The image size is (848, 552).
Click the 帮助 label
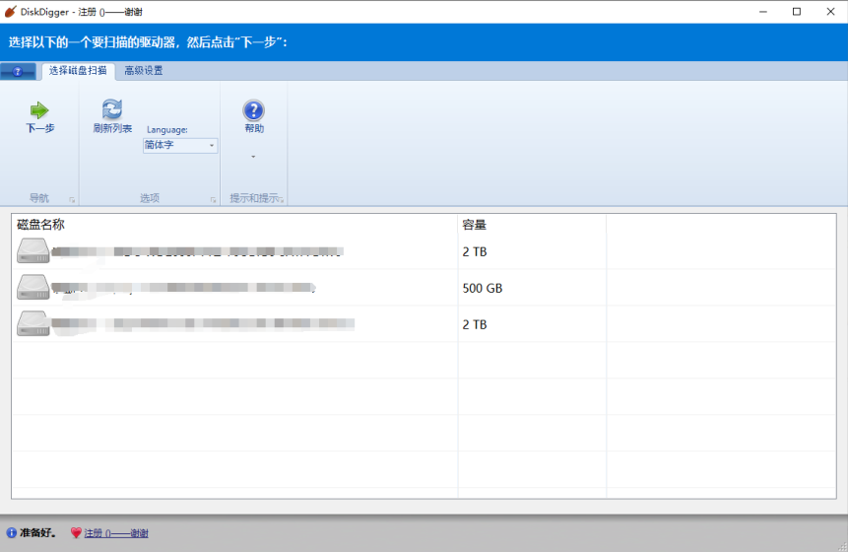point(254,128)
